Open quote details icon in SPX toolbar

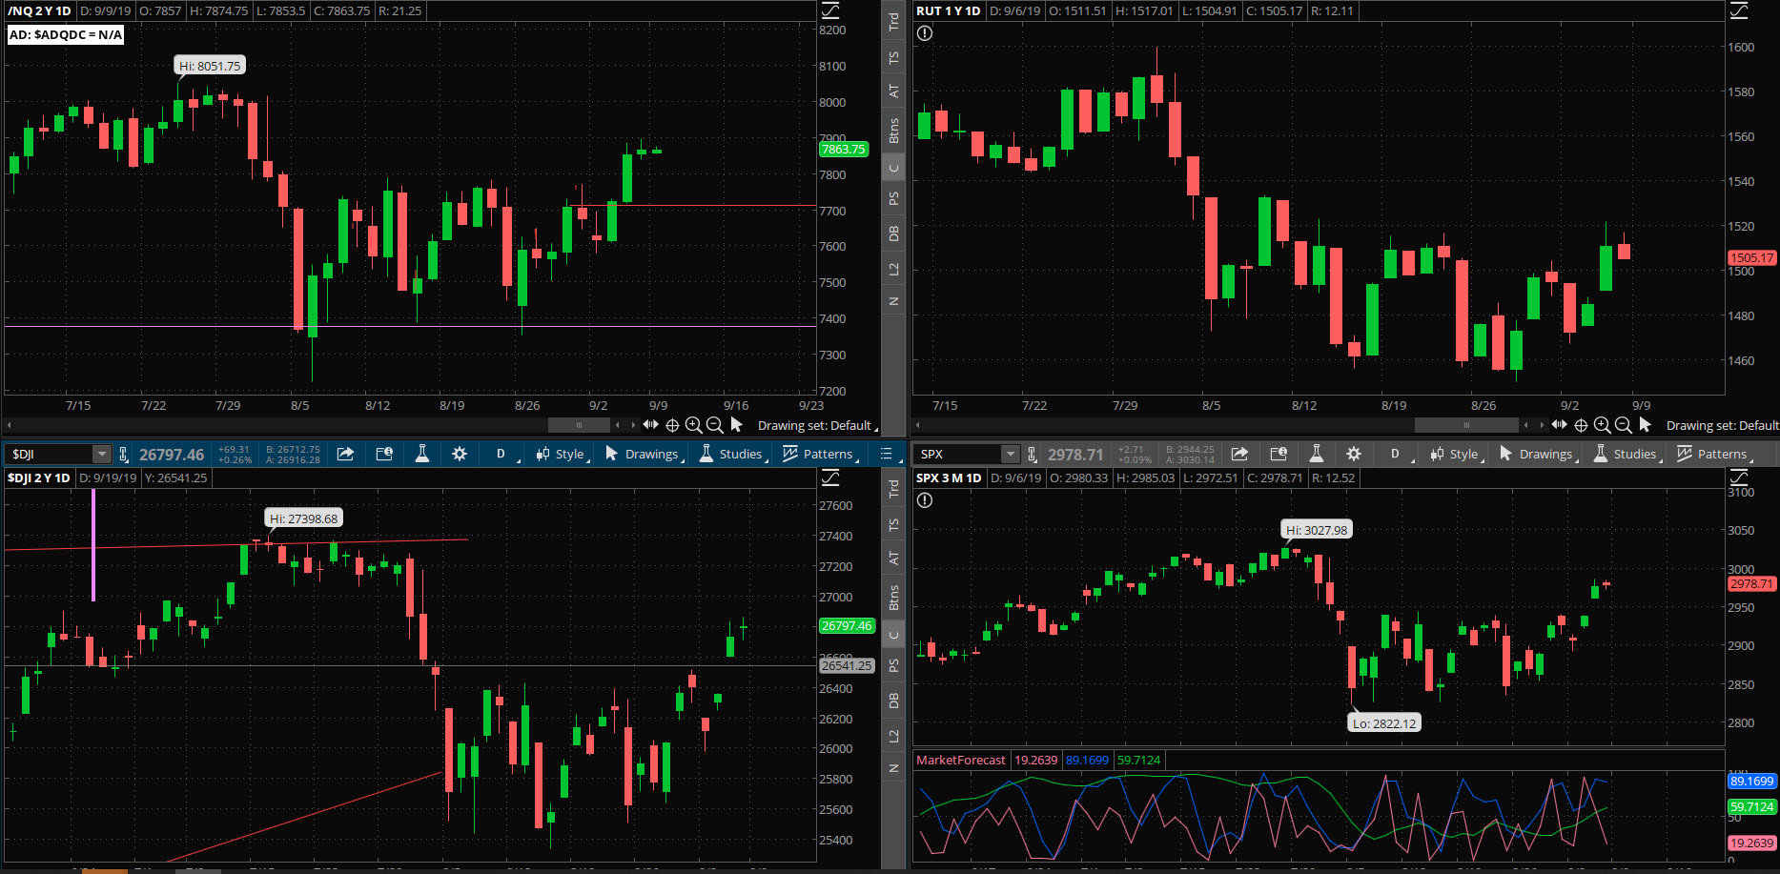[x=1279, y=455]
